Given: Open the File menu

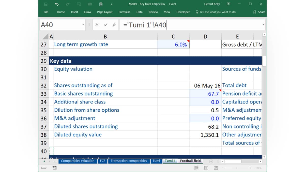Looking at the screenshot, I should [46, 12].
